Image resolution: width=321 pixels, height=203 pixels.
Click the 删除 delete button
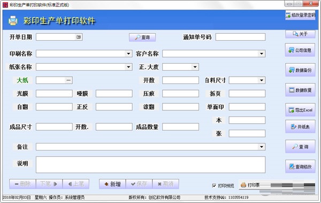click(x=22, y=184)
